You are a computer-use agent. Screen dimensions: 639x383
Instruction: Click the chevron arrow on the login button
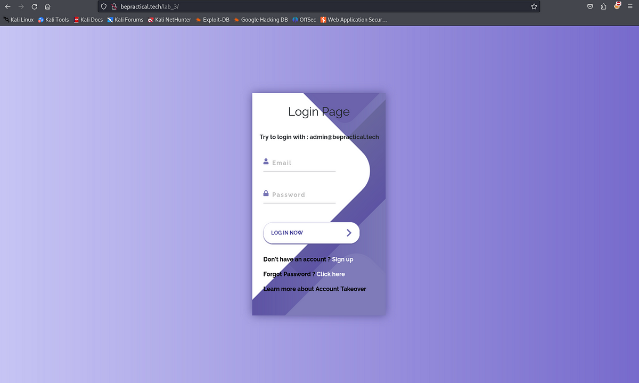[349, 233]
